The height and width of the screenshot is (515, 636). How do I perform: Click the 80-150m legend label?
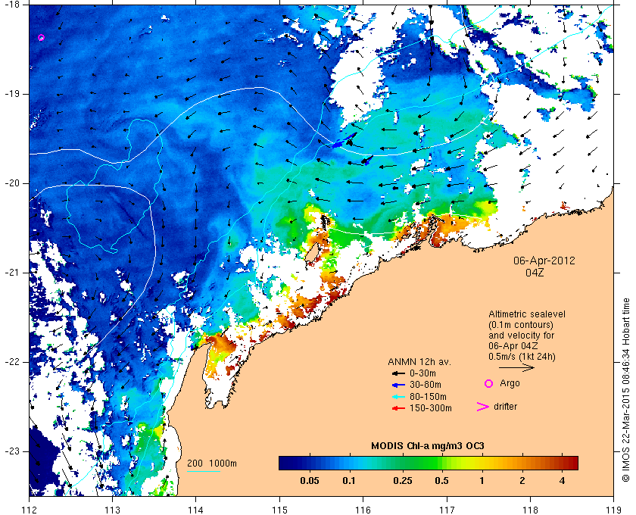point(428,397)
